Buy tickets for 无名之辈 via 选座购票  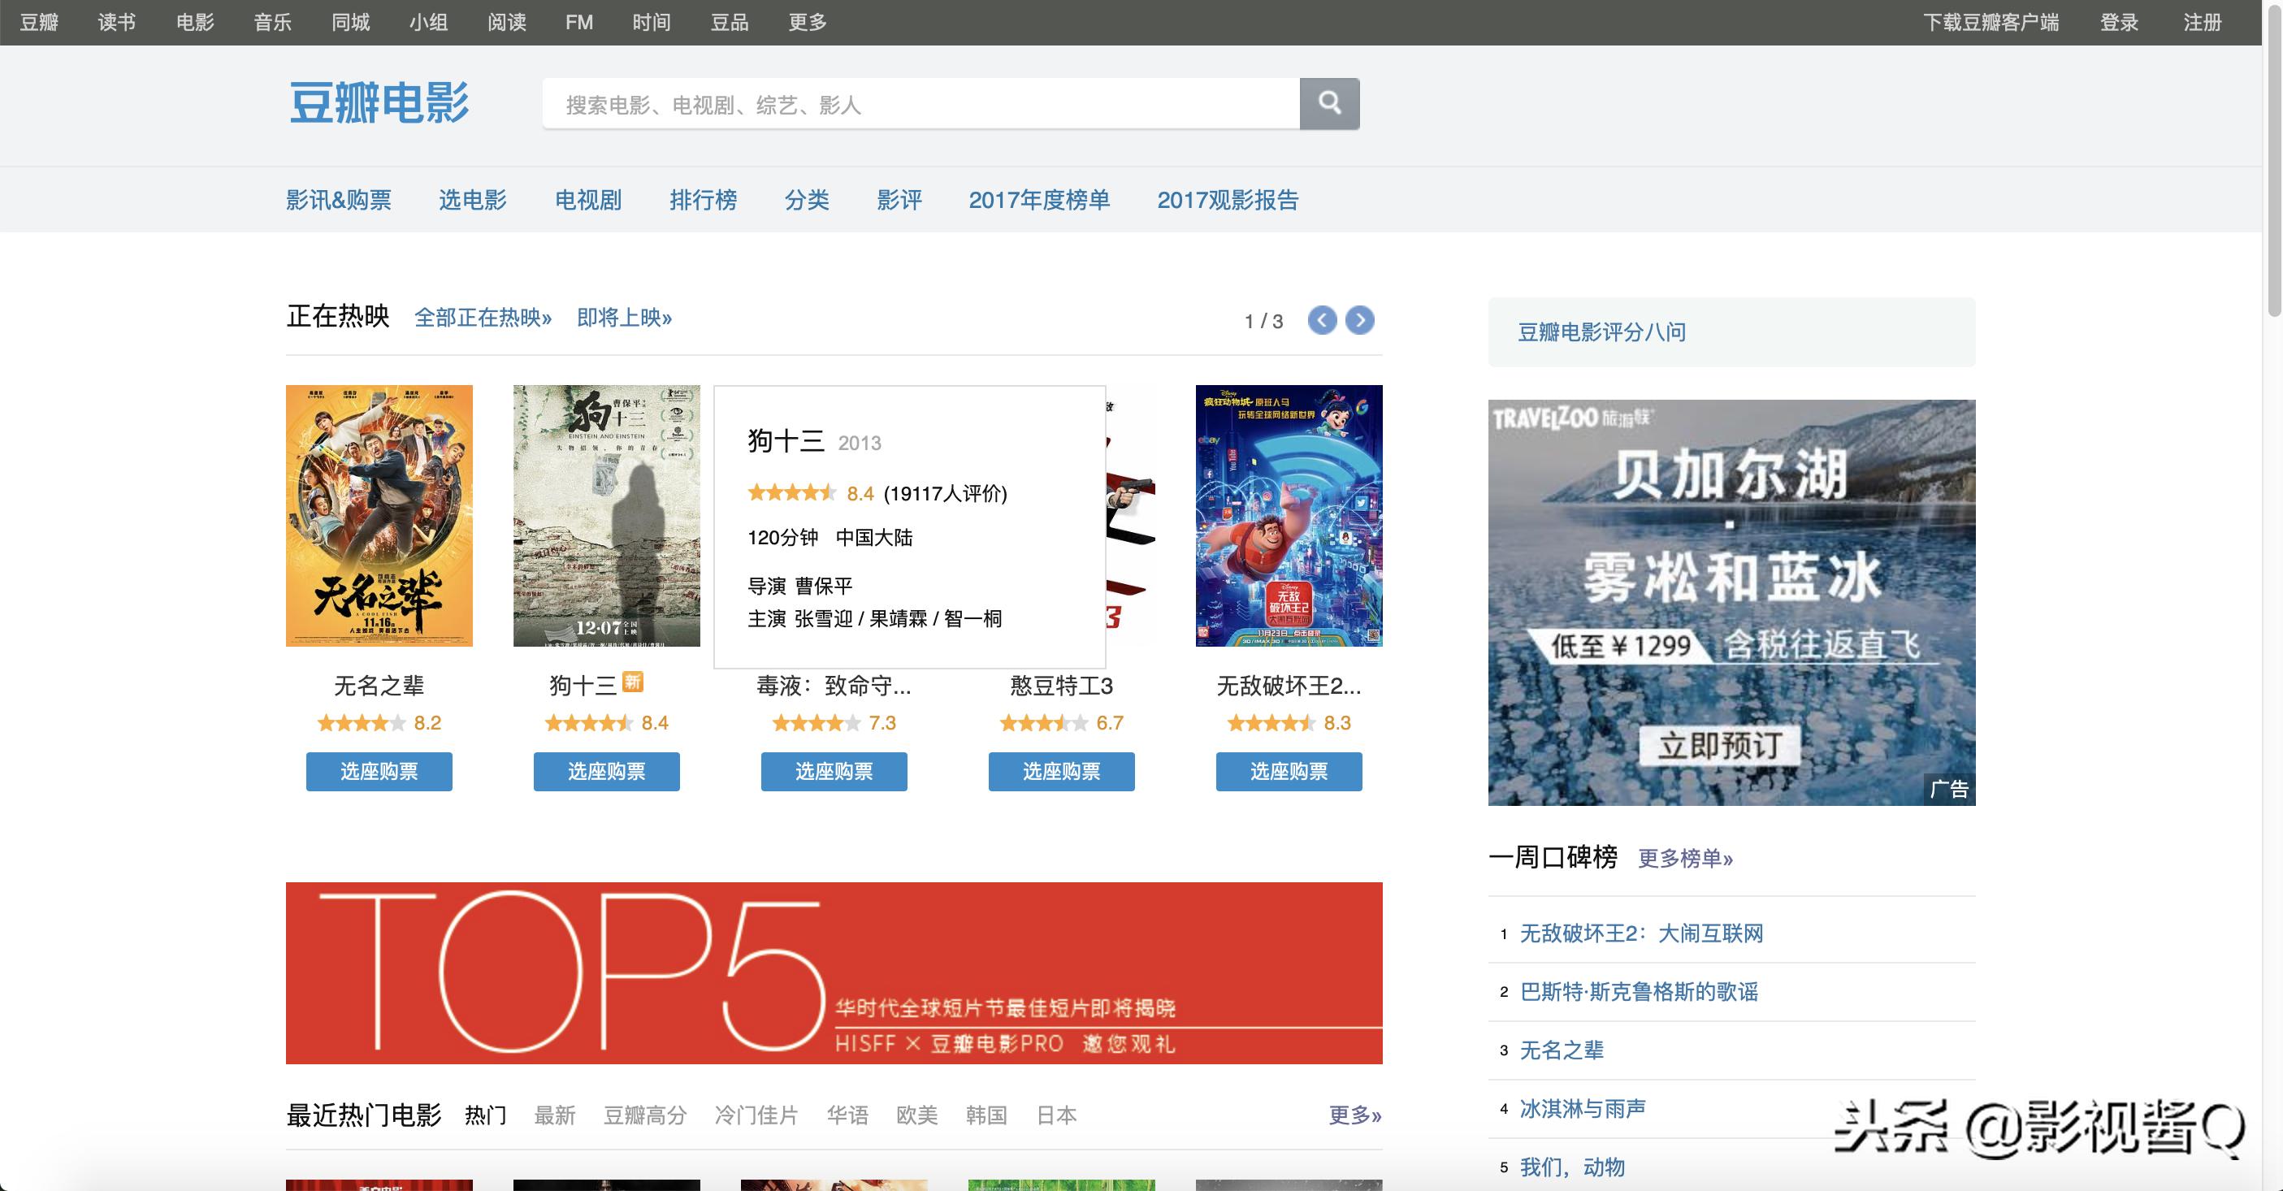379,771
